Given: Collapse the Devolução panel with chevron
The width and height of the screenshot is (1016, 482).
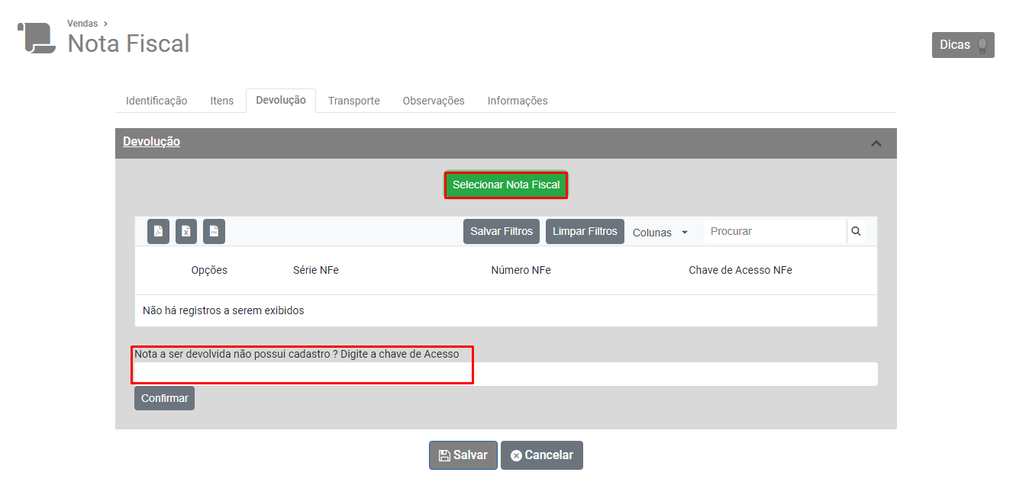Looking at the screenshot, I should click(876, 143).
